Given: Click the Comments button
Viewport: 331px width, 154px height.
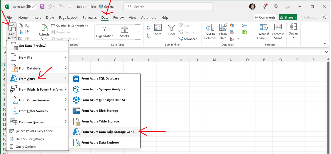Looking at the screenshot, I should [x=265, y=17].
